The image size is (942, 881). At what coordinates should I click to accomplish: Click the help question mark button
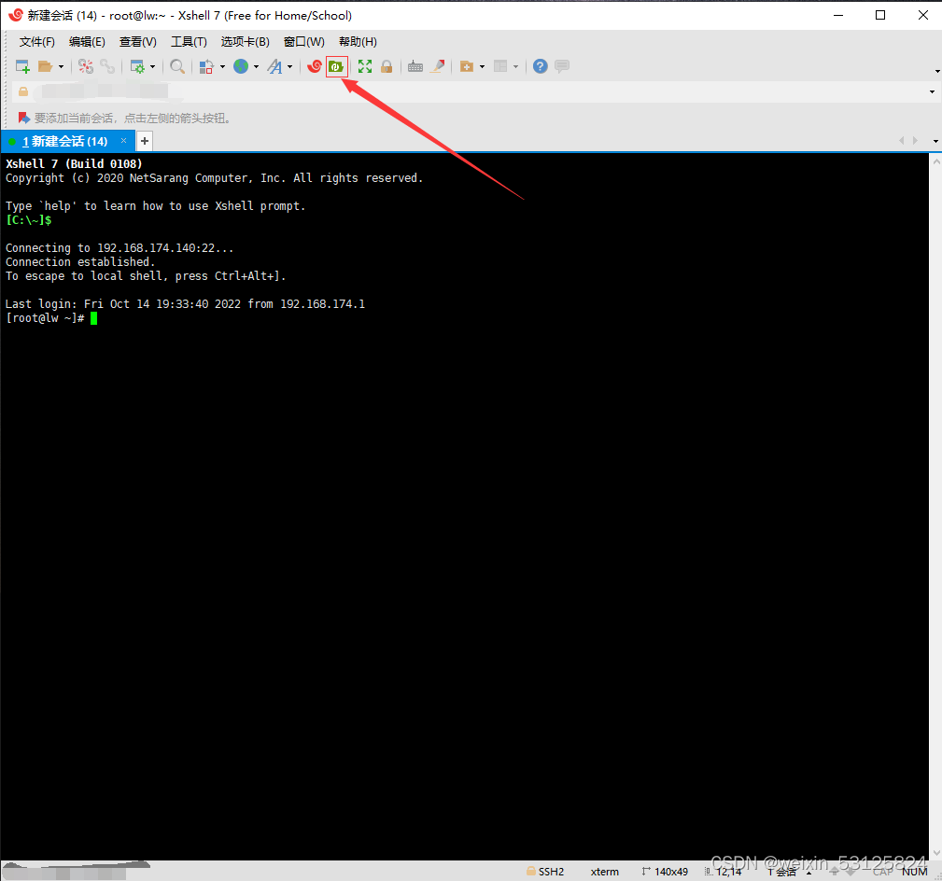tap(540, 66)
